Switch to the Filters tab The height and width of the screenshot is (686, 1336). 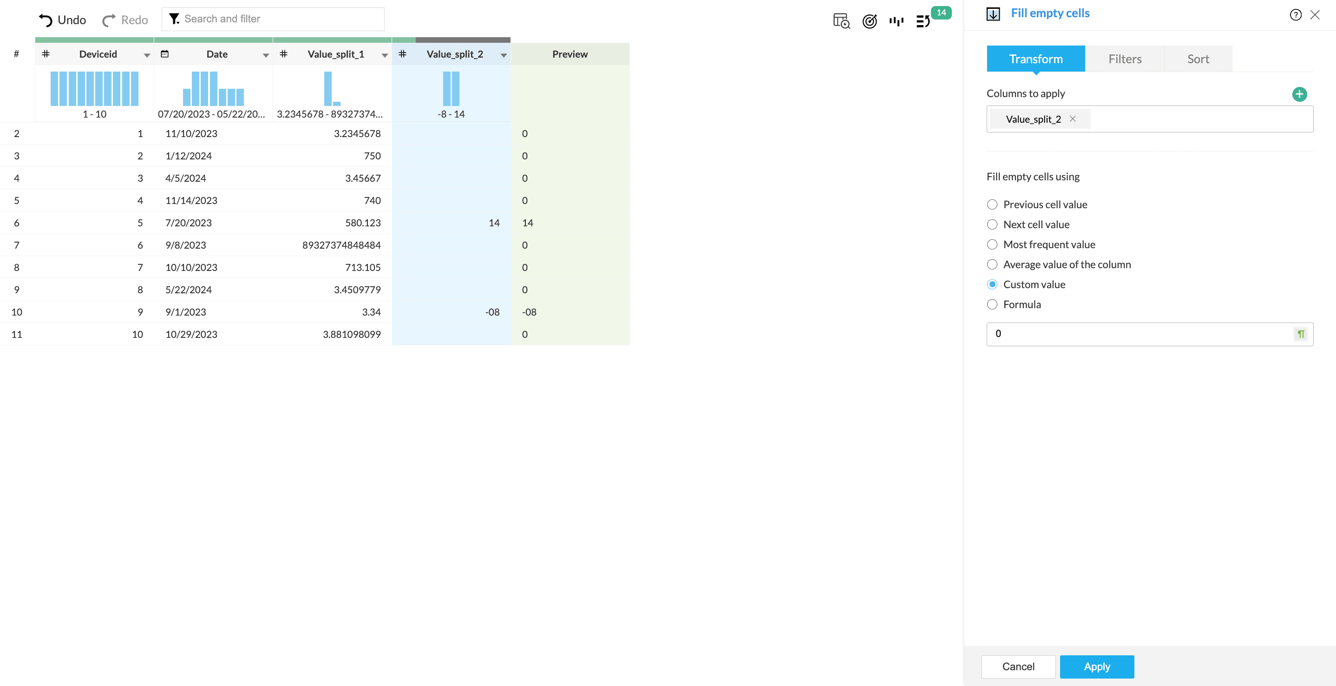1125,59
